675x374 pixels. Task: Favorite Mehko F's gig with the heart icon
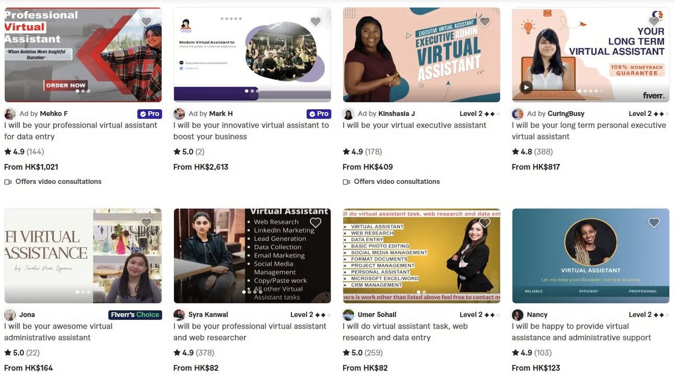tap(146, 21)
